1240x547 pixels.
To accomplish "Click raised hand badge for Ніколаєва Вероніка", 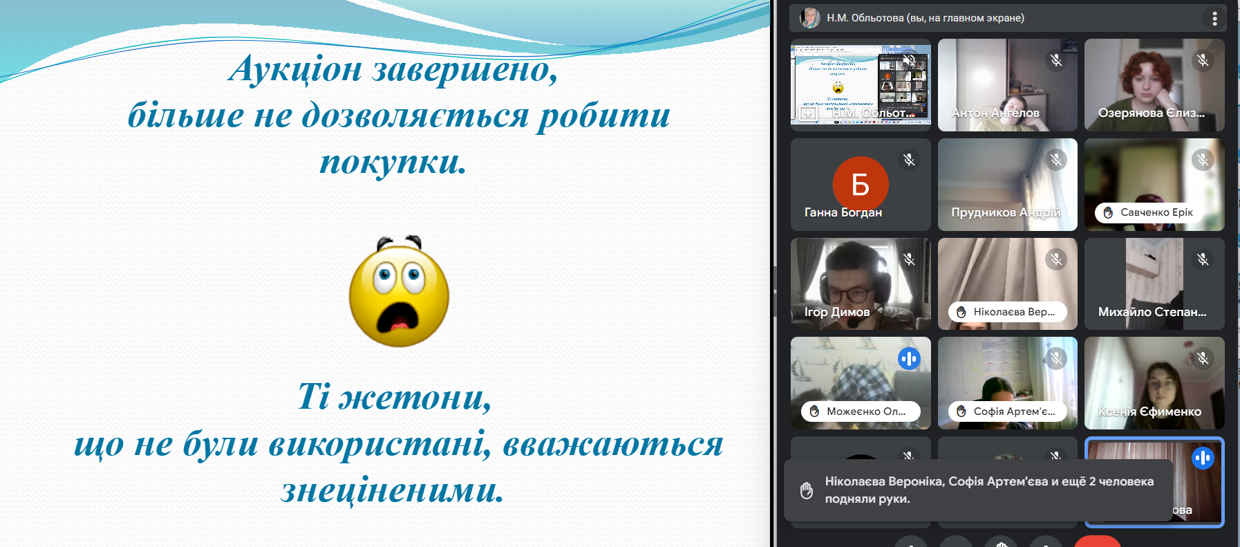I will click(961, 312).
